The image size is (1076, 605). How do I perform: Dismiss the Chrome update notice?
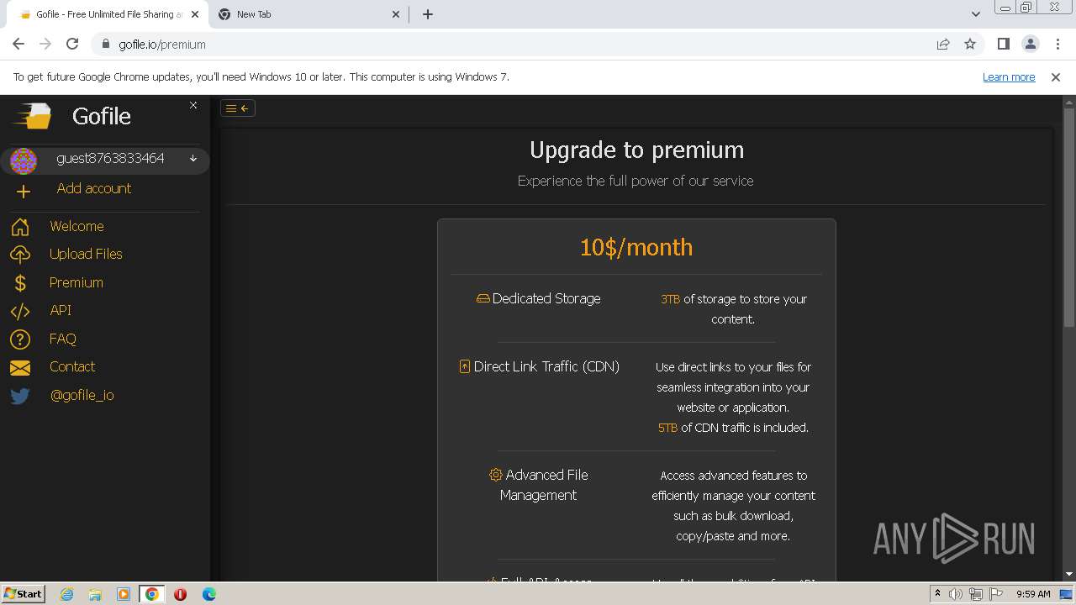click(x=1056, y=76)
